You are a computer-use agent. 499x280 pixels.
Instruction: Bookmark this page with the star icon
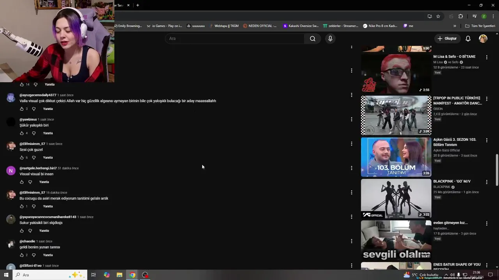tap(438, 16)
